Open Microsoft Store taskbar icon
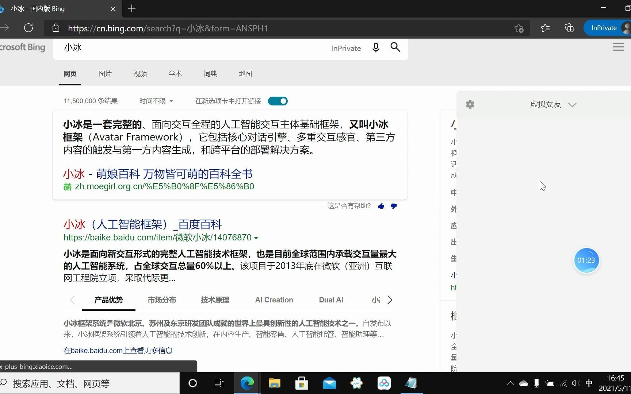 302,383
